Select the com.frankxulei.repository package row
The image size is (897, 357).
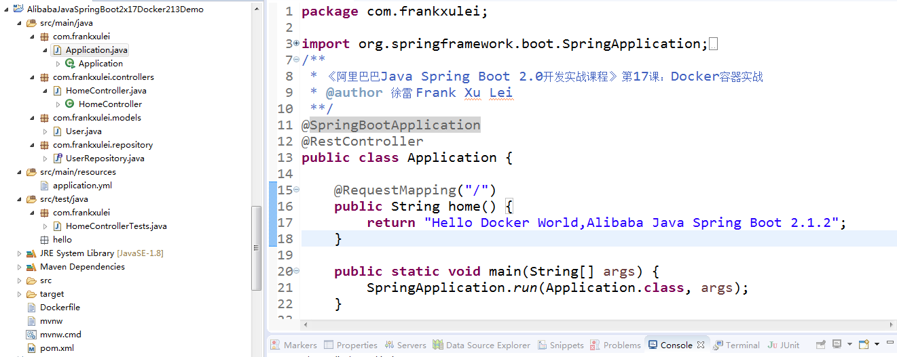click(x=103, y=144)
